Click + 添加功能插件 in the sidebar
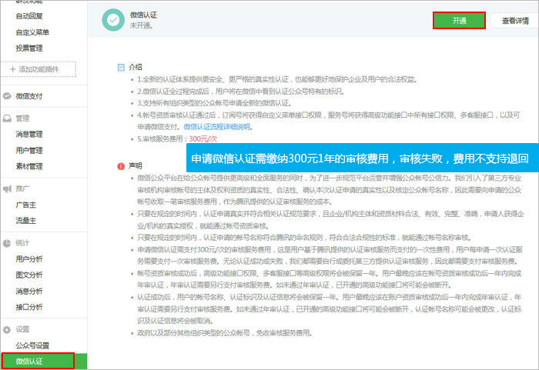The image size is (539, 370). pyautogui.click(x=38, y=70)
